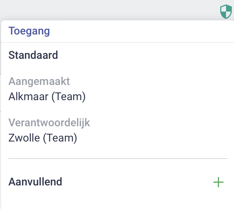
Task: Click the bold Aanvullend heading text
Action: click(35, 182)
